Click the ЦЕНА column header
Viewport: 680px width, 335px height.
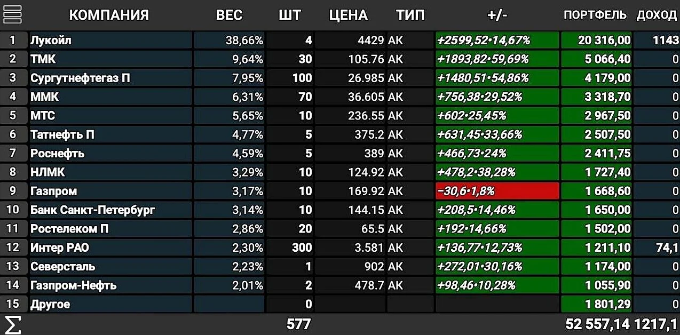349,15
